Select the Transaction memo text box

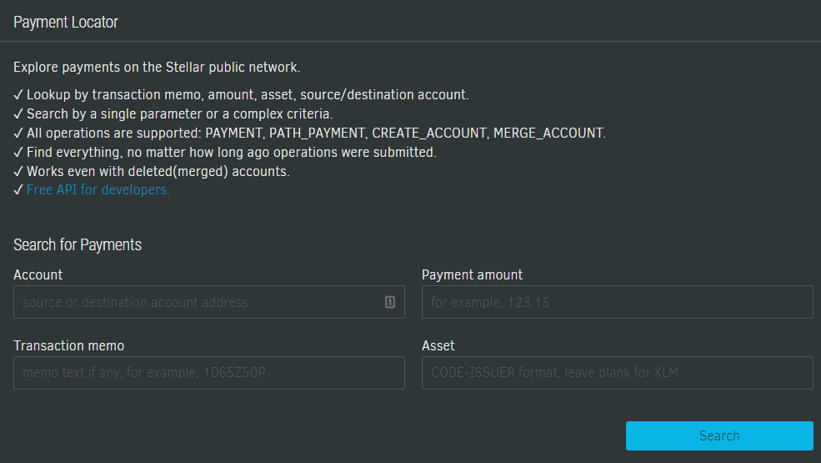208,373
